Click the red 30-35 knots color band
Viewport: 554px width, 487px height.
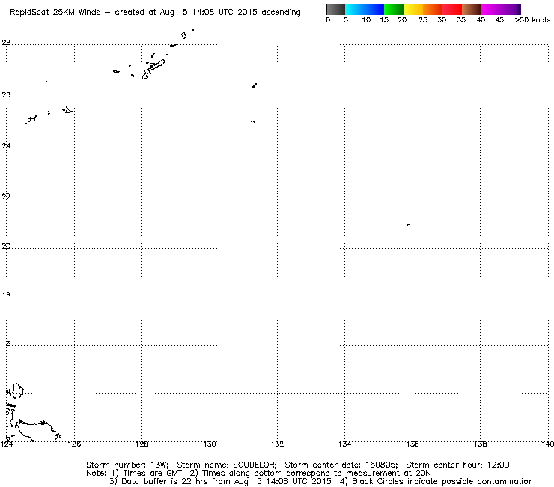coord(452,9)
